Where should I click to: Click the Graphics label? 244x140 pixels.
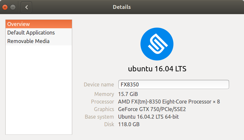(x=104, y=109)
